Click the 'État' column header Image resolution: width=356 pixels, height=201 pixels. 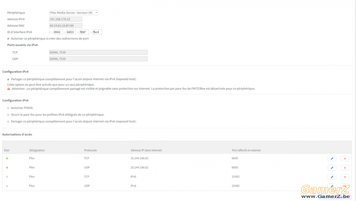pos(7,150)
